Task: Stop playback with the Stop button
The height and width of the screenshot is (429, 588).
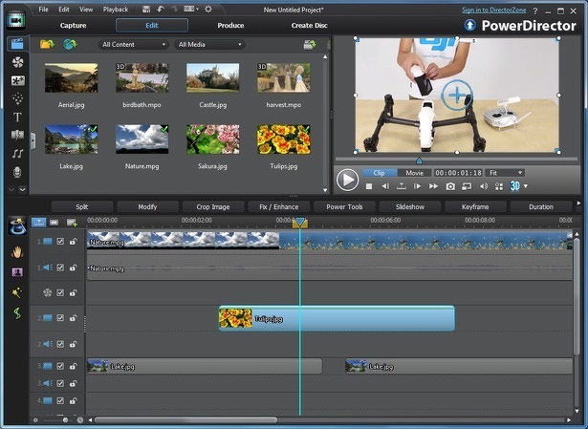Action: point(369,185)
